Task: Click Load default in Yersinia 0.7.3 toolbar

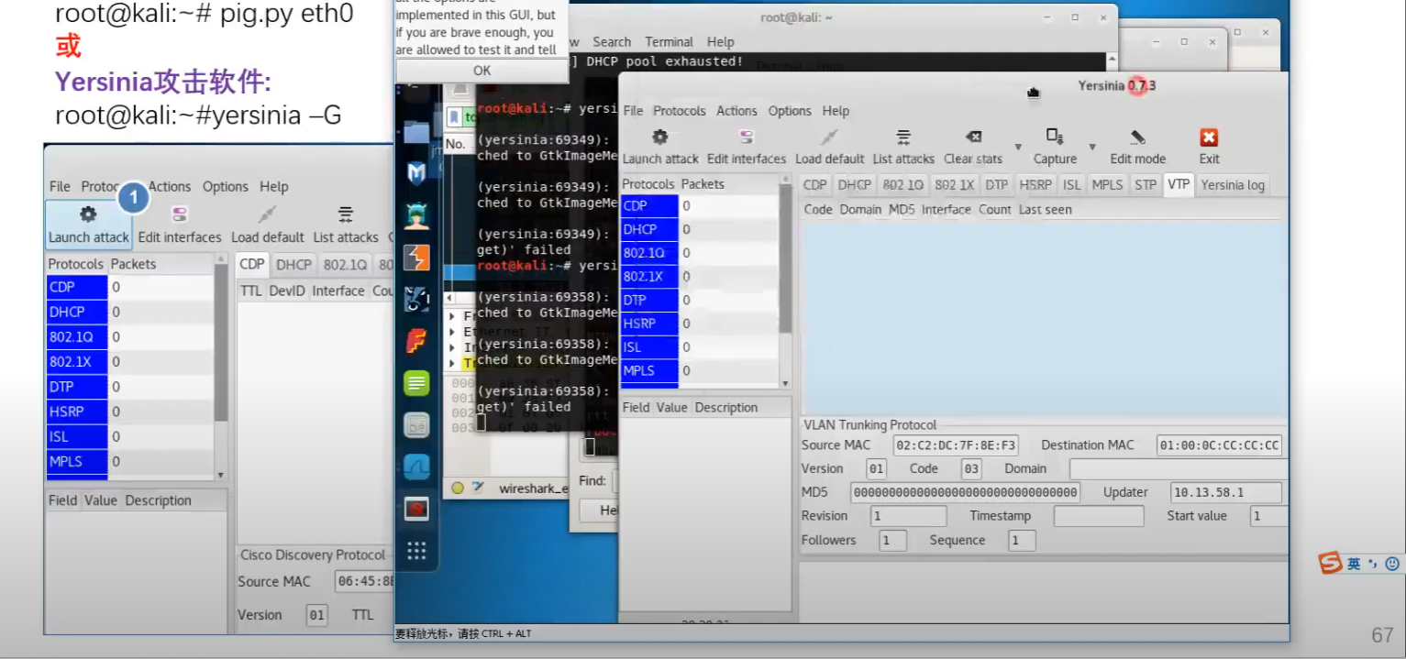Action: point(829,137)
